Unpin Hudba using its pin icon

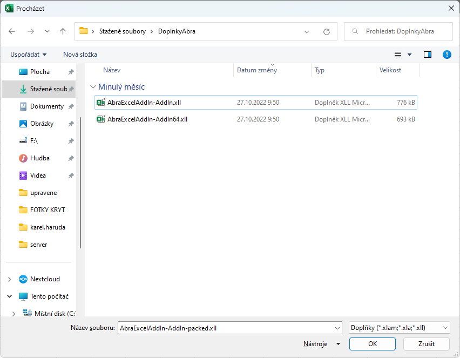click(x=71, y=158)
